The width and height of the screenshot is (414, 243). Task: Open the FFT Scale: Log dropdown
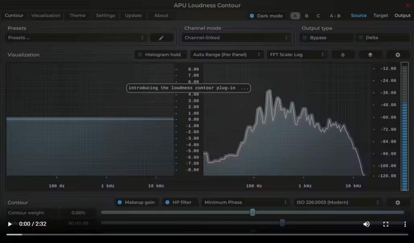[x=297, y=55]
